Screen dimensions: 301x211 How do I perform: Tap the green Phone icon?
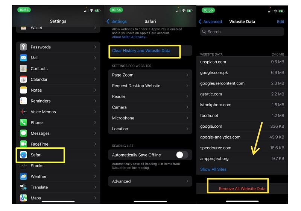click(23, 122)
